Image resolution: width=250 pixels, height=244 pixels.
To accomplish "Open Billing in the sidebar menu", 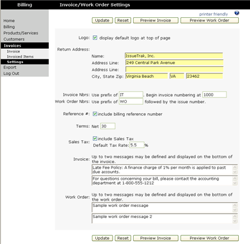I will tap(9, 27).
